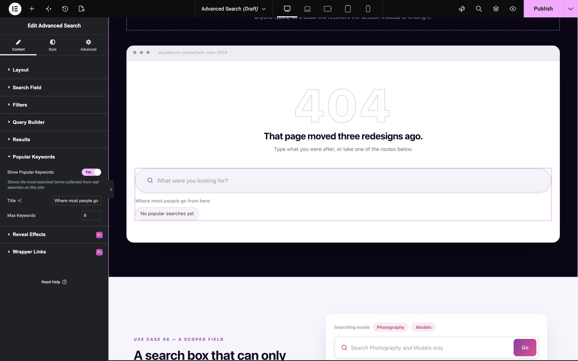Click the 'What were you looking for?' search box
This screenshot has height=361, width=578.
point(343,180)
